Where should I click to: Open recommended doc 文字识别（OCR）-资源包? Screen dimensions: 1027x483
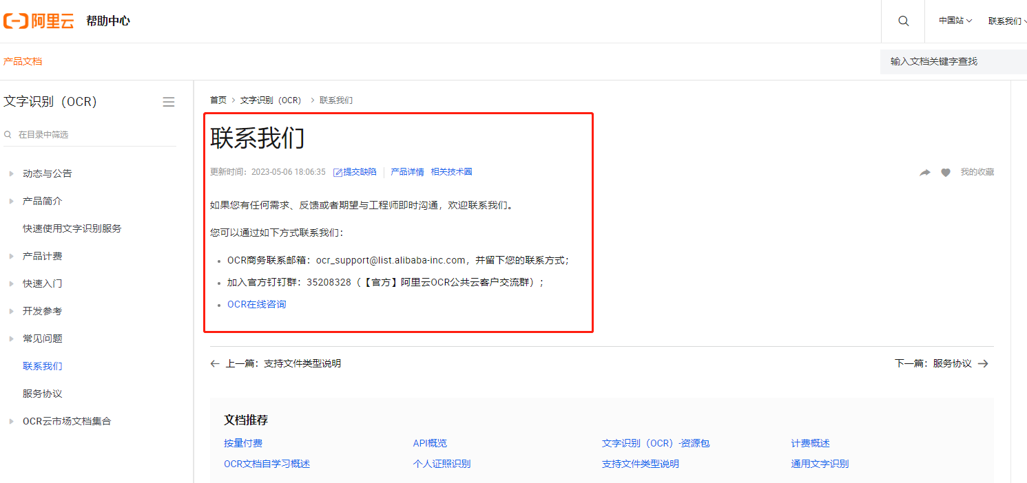point(656,443)
